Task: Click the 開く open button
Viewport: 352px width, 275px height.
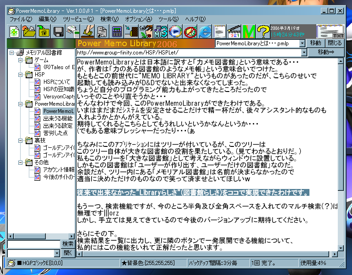Action: [x=68, y=253]
